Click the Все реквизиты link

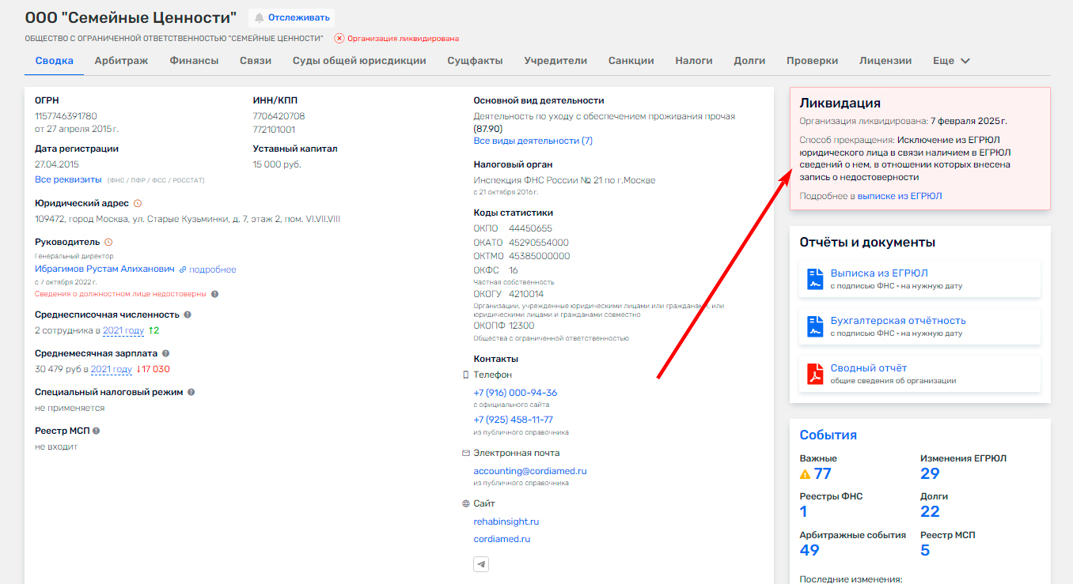pyautogui.click(x=68, y=179)
